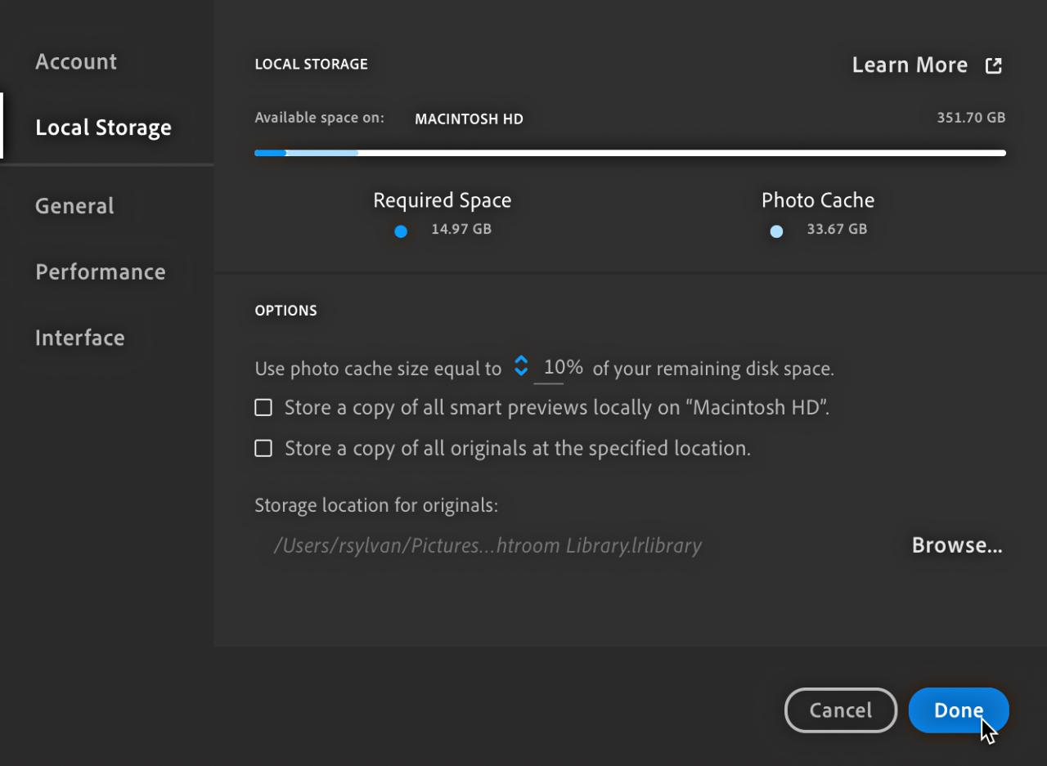This screenshot has height=766, width=1047.
Task: Click the MACINTOSH HD drive name
Action: [x=469, y=119]
